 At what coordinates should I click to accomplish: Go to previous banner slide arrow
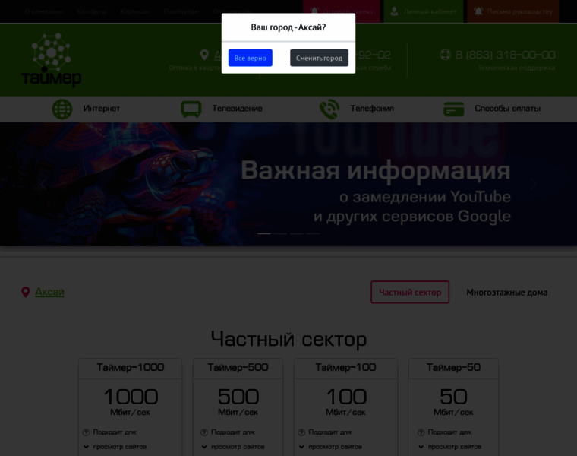pyautogui.click(x=43, y=184)
